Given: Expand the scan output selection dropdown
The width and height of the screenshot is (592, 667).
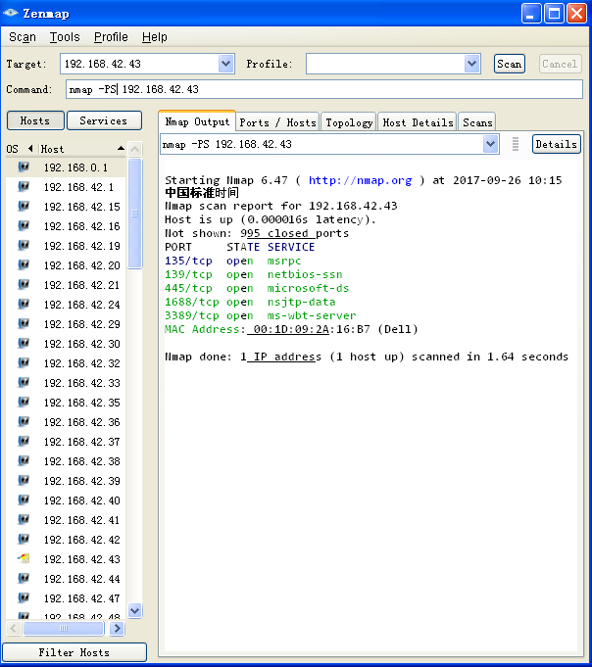Looking at the screenshot, I should click(490, 144).
